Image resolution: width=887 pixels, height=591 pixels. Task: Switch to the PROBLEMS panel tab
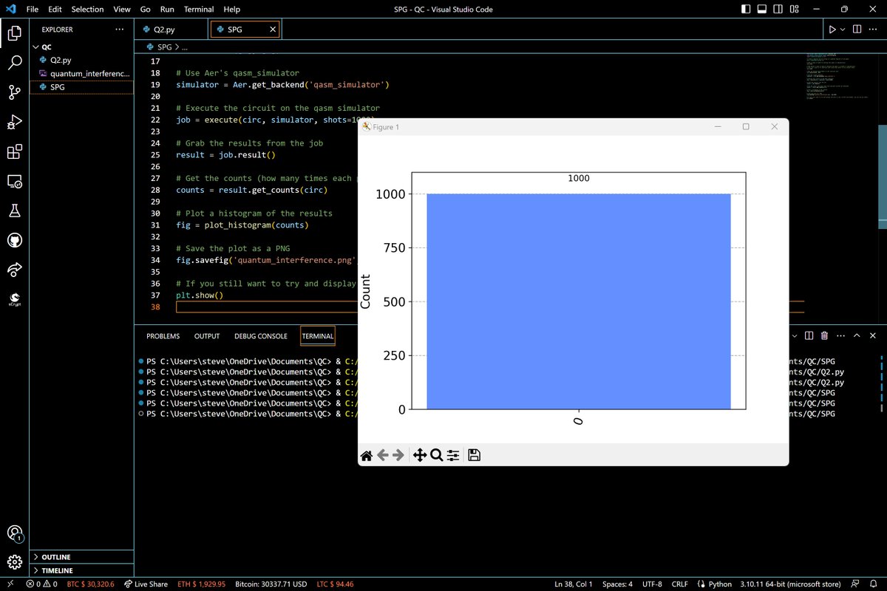pyautogui.click(x=163, y=336)
